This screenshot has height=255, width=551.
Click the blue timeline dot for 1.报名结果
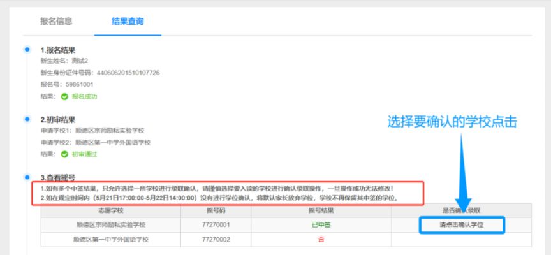click(27, 49)
